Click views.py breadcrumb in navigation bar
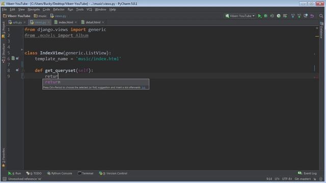This screenshot has height=183, width=326. (x=59, y=16)
